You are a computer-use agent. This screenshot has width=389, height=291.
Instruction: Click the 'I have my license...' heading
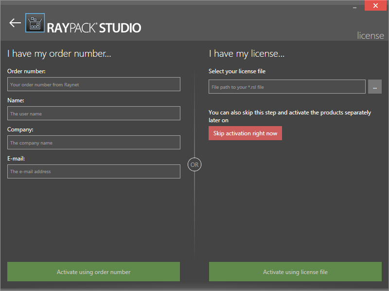(247, 54)
